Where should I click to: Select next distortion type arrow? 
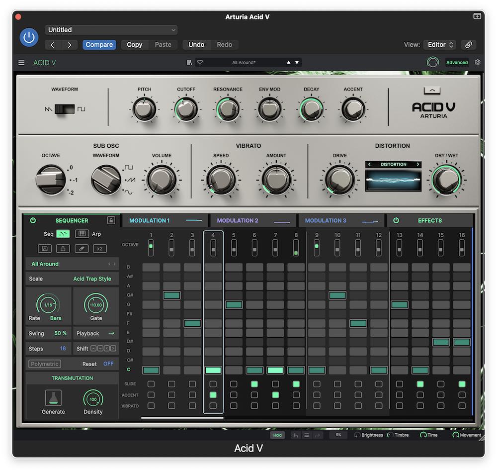418,164
